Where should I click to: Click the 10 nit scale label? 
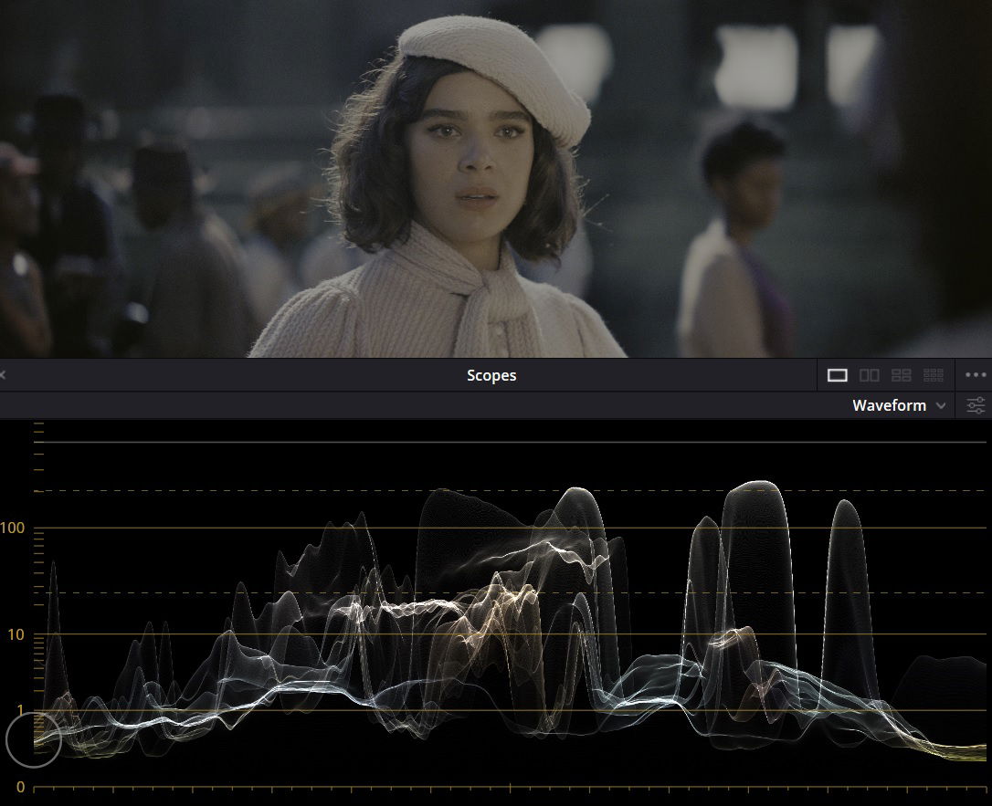coord(16,634)
